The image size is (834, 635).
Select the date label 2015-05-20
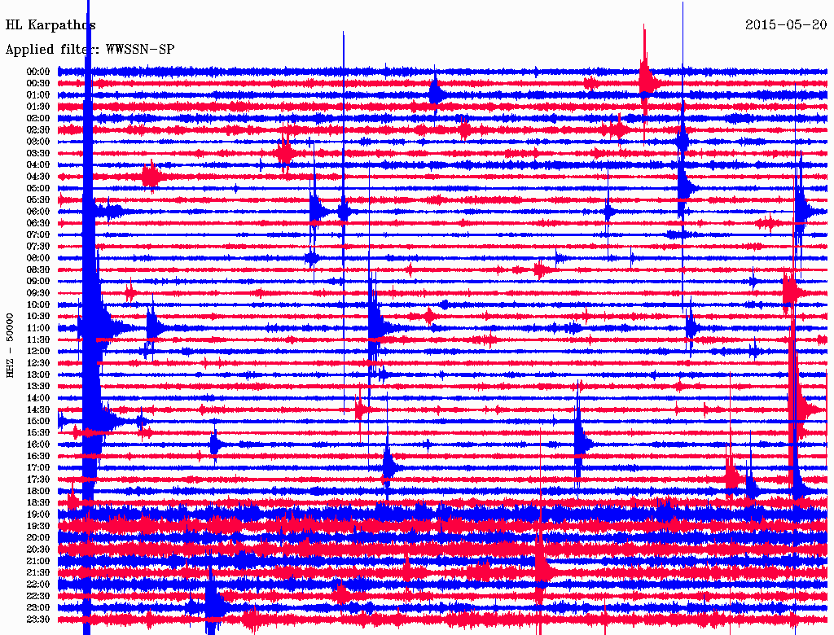786,24
